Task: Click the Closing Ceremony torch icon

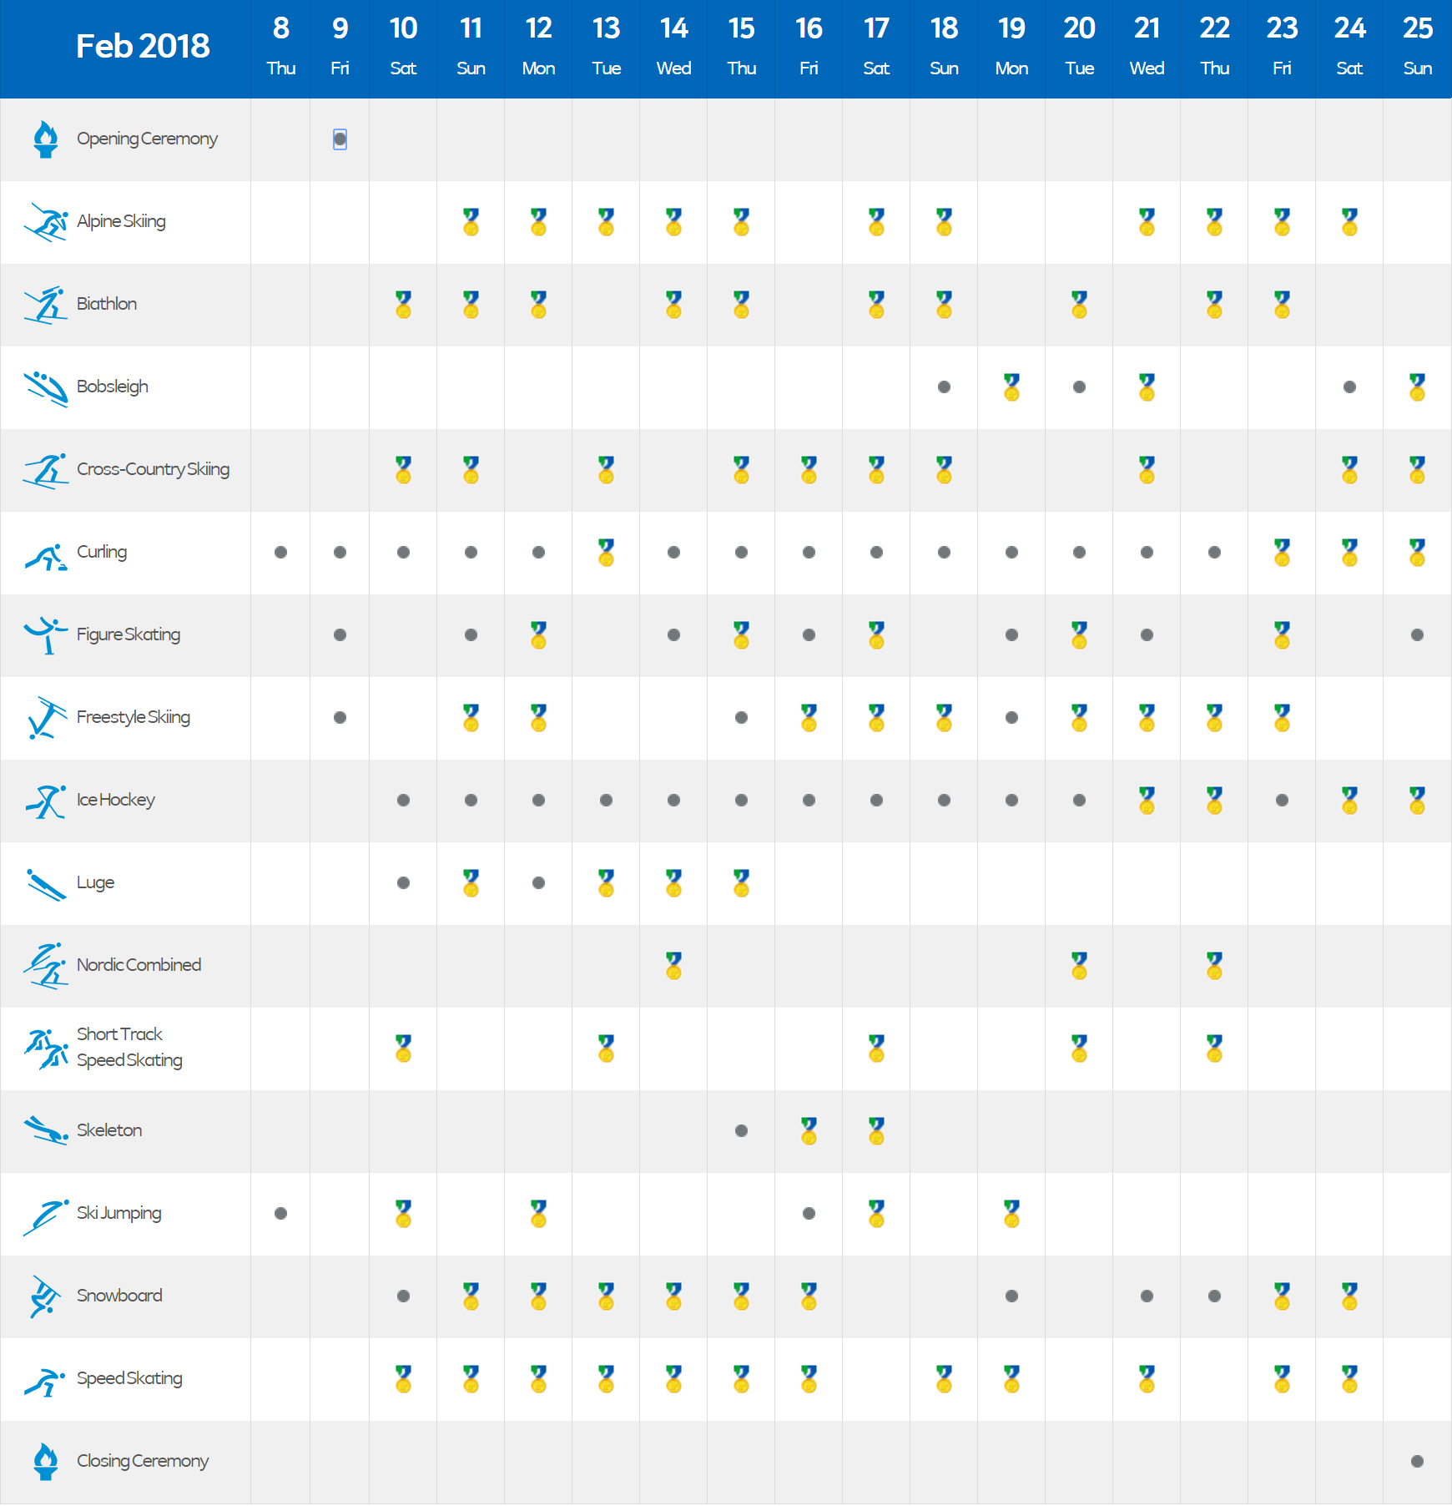Action: point(46,1462)
